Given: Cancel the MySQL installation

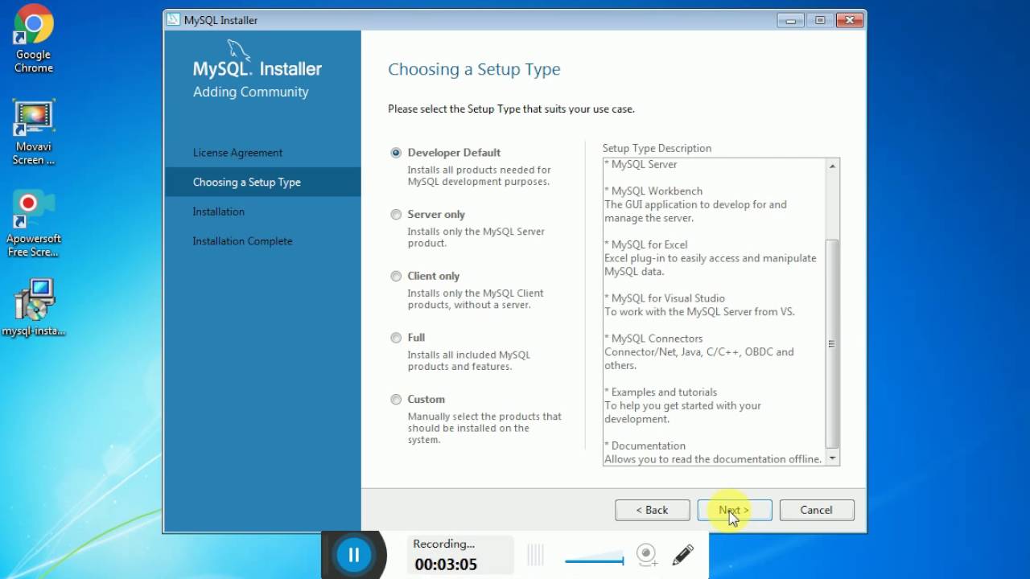Looking at the screenshot, I should coord(816,510).
